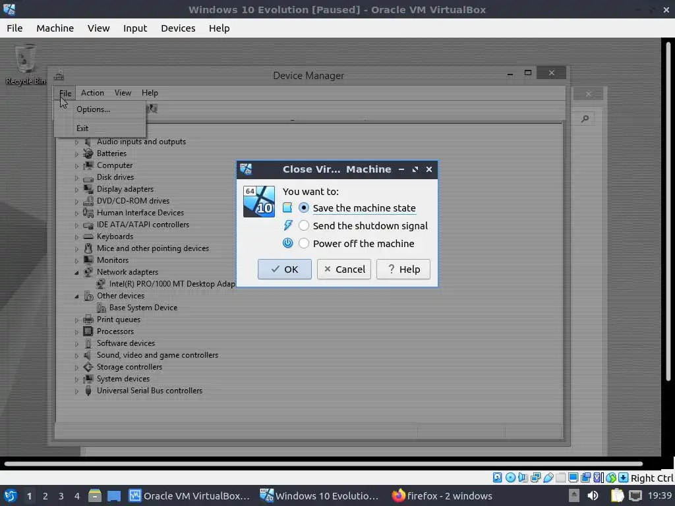Image resolution: width=675 pixels, height=506 pixels.
Task: Open VirtualBox Machine menu
Action: tap(55, 28)
